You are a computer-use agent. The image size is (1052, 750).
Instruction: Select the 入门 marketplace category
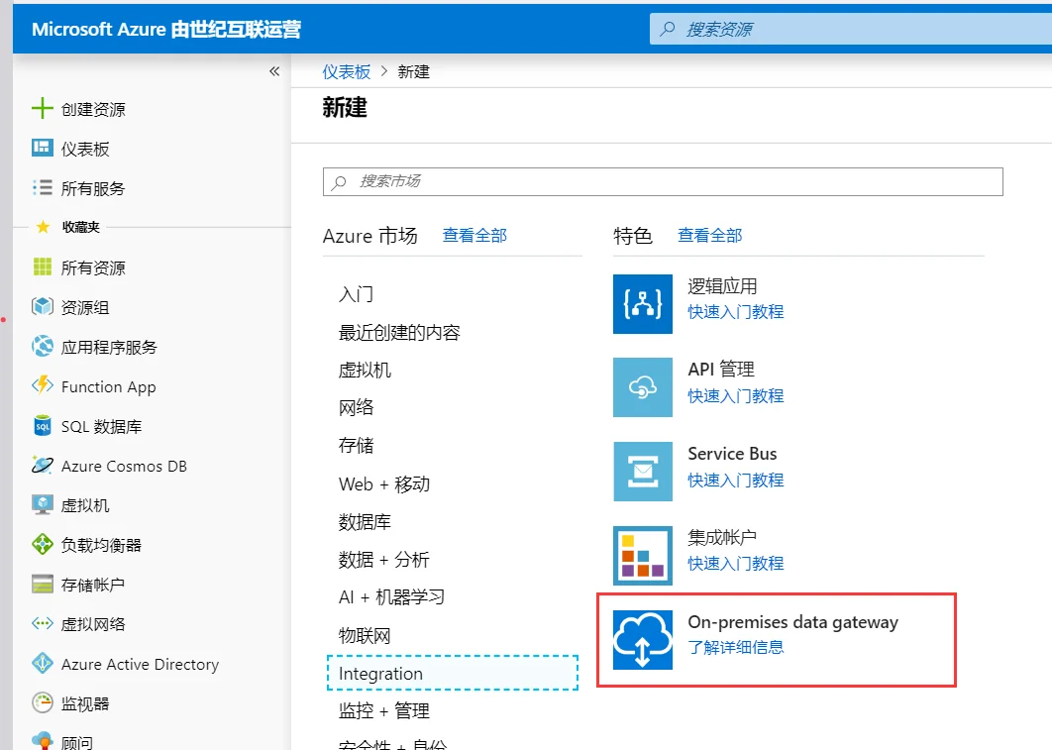pos(356,294)
